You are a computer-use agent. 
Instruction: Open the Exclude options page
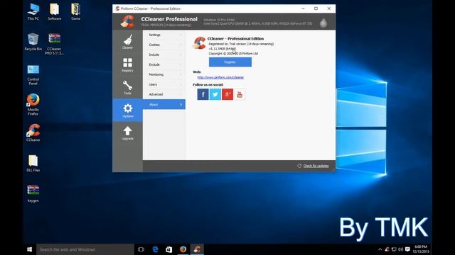click(x=164, y=64)
